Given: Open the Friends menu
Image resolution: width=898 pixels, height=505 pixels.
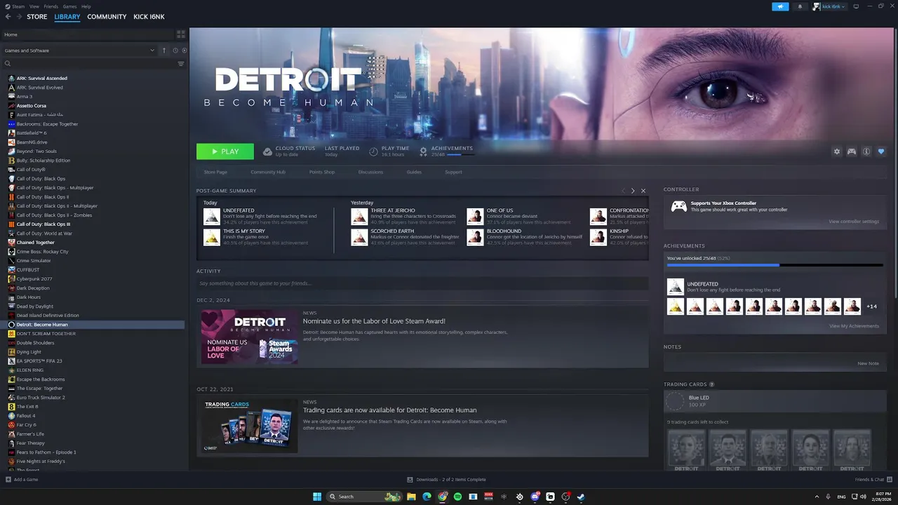Looking at the screenshot, I should click(x=51, y=6).
